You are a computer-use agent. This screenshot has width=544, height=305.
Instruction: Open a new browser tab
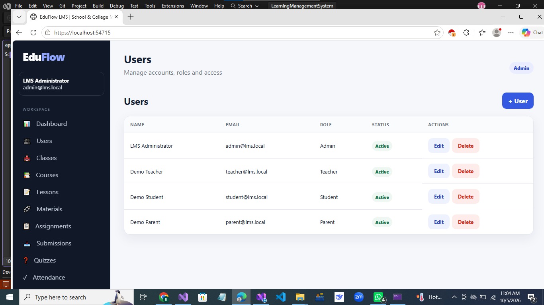tap(131, 17)
